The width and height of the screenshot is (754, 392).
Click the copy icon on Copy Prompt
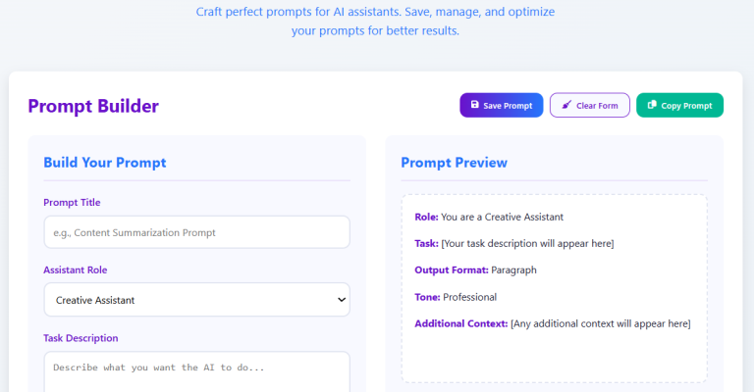pos(652,105)
